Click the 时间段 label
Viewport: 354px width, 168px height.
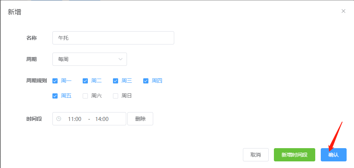pos(34,119)
